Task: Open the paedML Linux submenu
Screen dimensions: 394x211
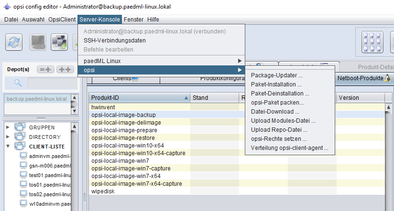Action: [161, 61]
